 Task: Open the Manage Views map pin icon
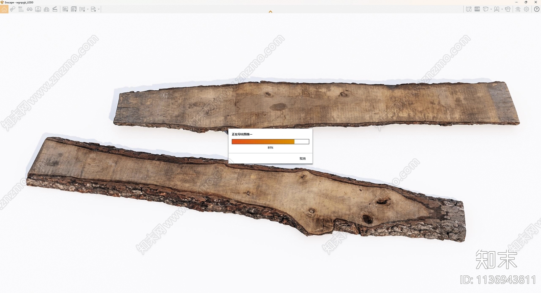(13, 9)
